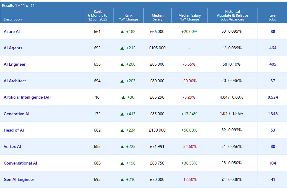Select the Vertex AI link

coord(12,146)
